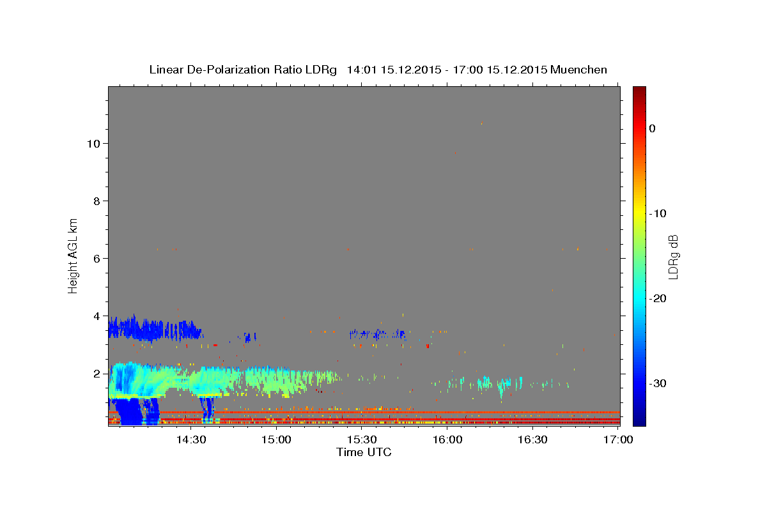This screenshot has height=511, width=767.
Task: Click the colorbar value -10
Action: [658, 213]
